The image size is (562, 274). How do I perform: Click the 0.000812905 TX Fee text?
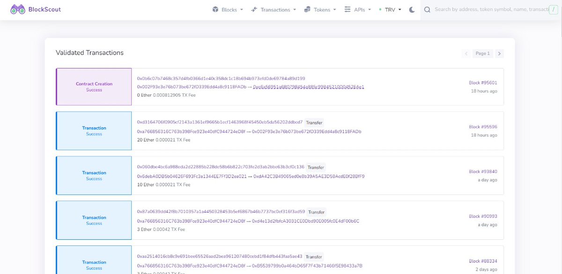coord(174,95)
